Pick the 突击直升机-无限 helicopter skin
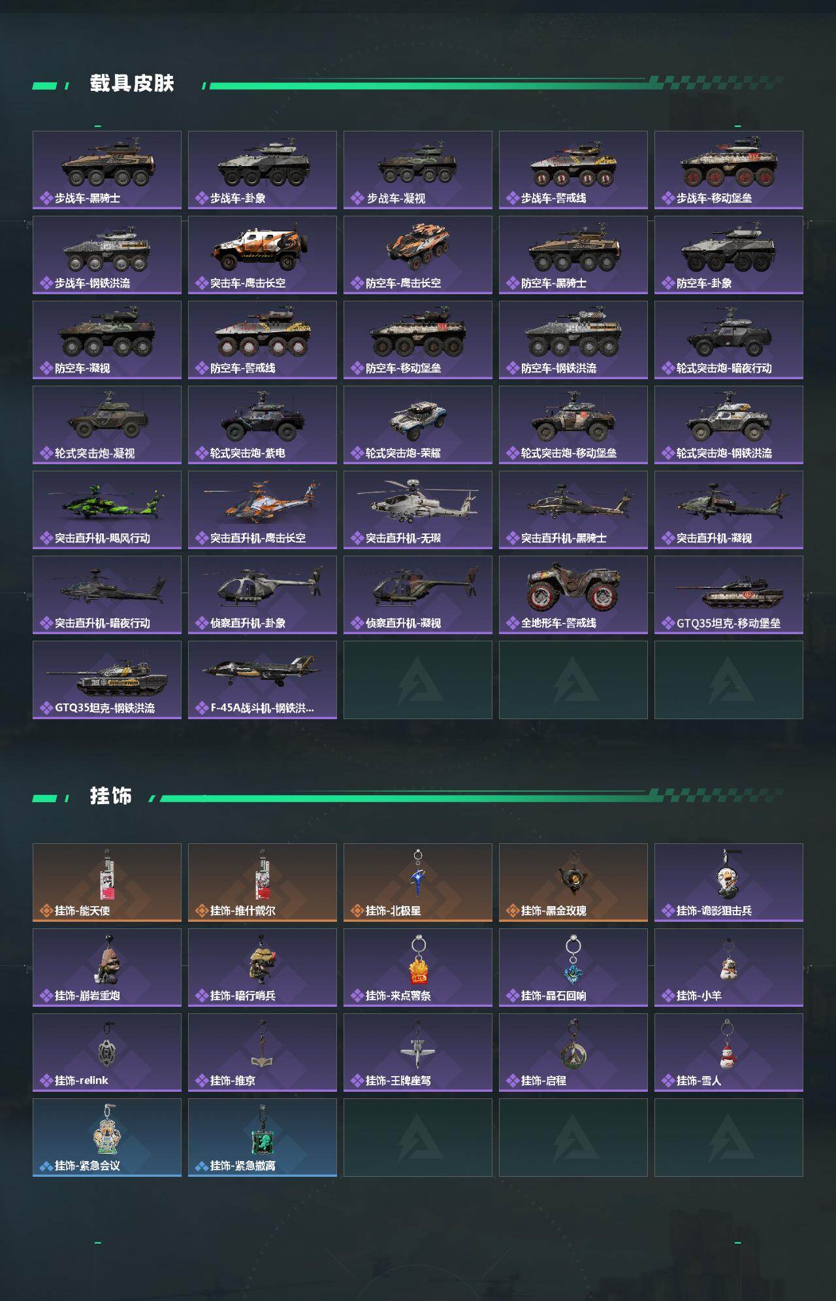This screenshot has width=836, height=1301. pyautogui.click(x=418, y=510)
